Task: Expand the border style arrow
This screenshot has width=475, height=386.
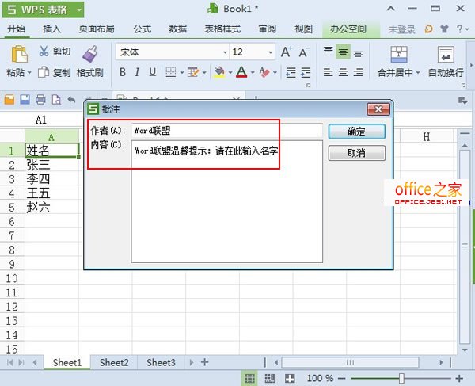Action: coord(182,72)
